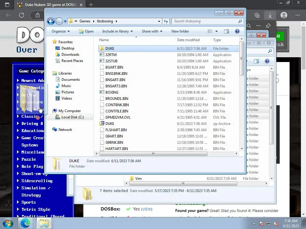
Task: Select file CONTFILE.BIN
Action: [x=117, y=111]
